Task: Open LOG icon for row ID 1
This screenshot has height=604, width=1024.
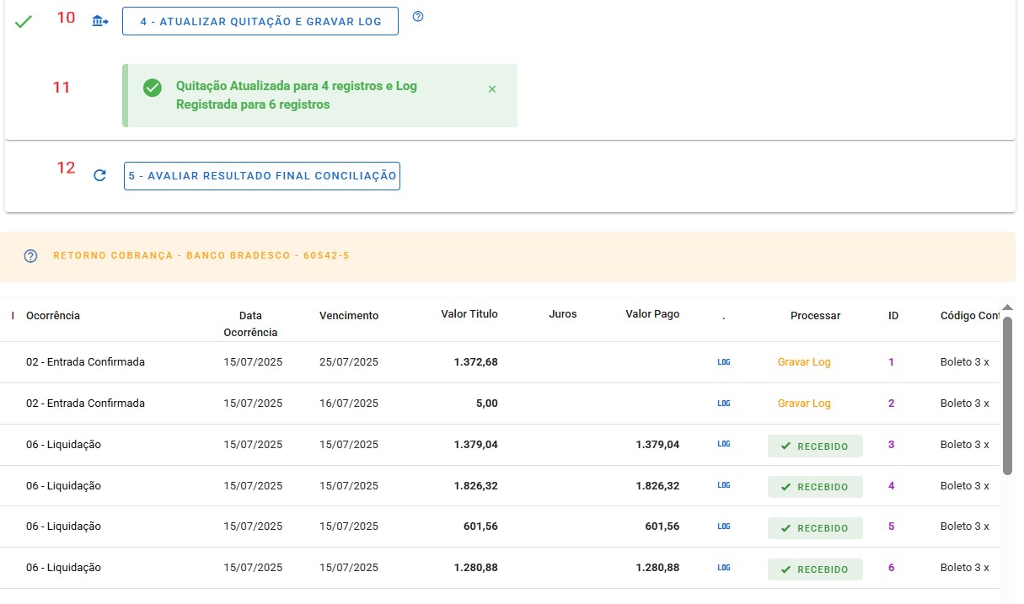Action: coord(724,362)
